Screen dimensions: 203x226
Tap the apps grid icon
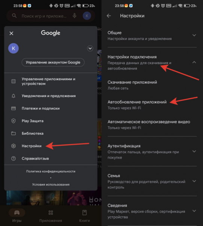[14, 81]
